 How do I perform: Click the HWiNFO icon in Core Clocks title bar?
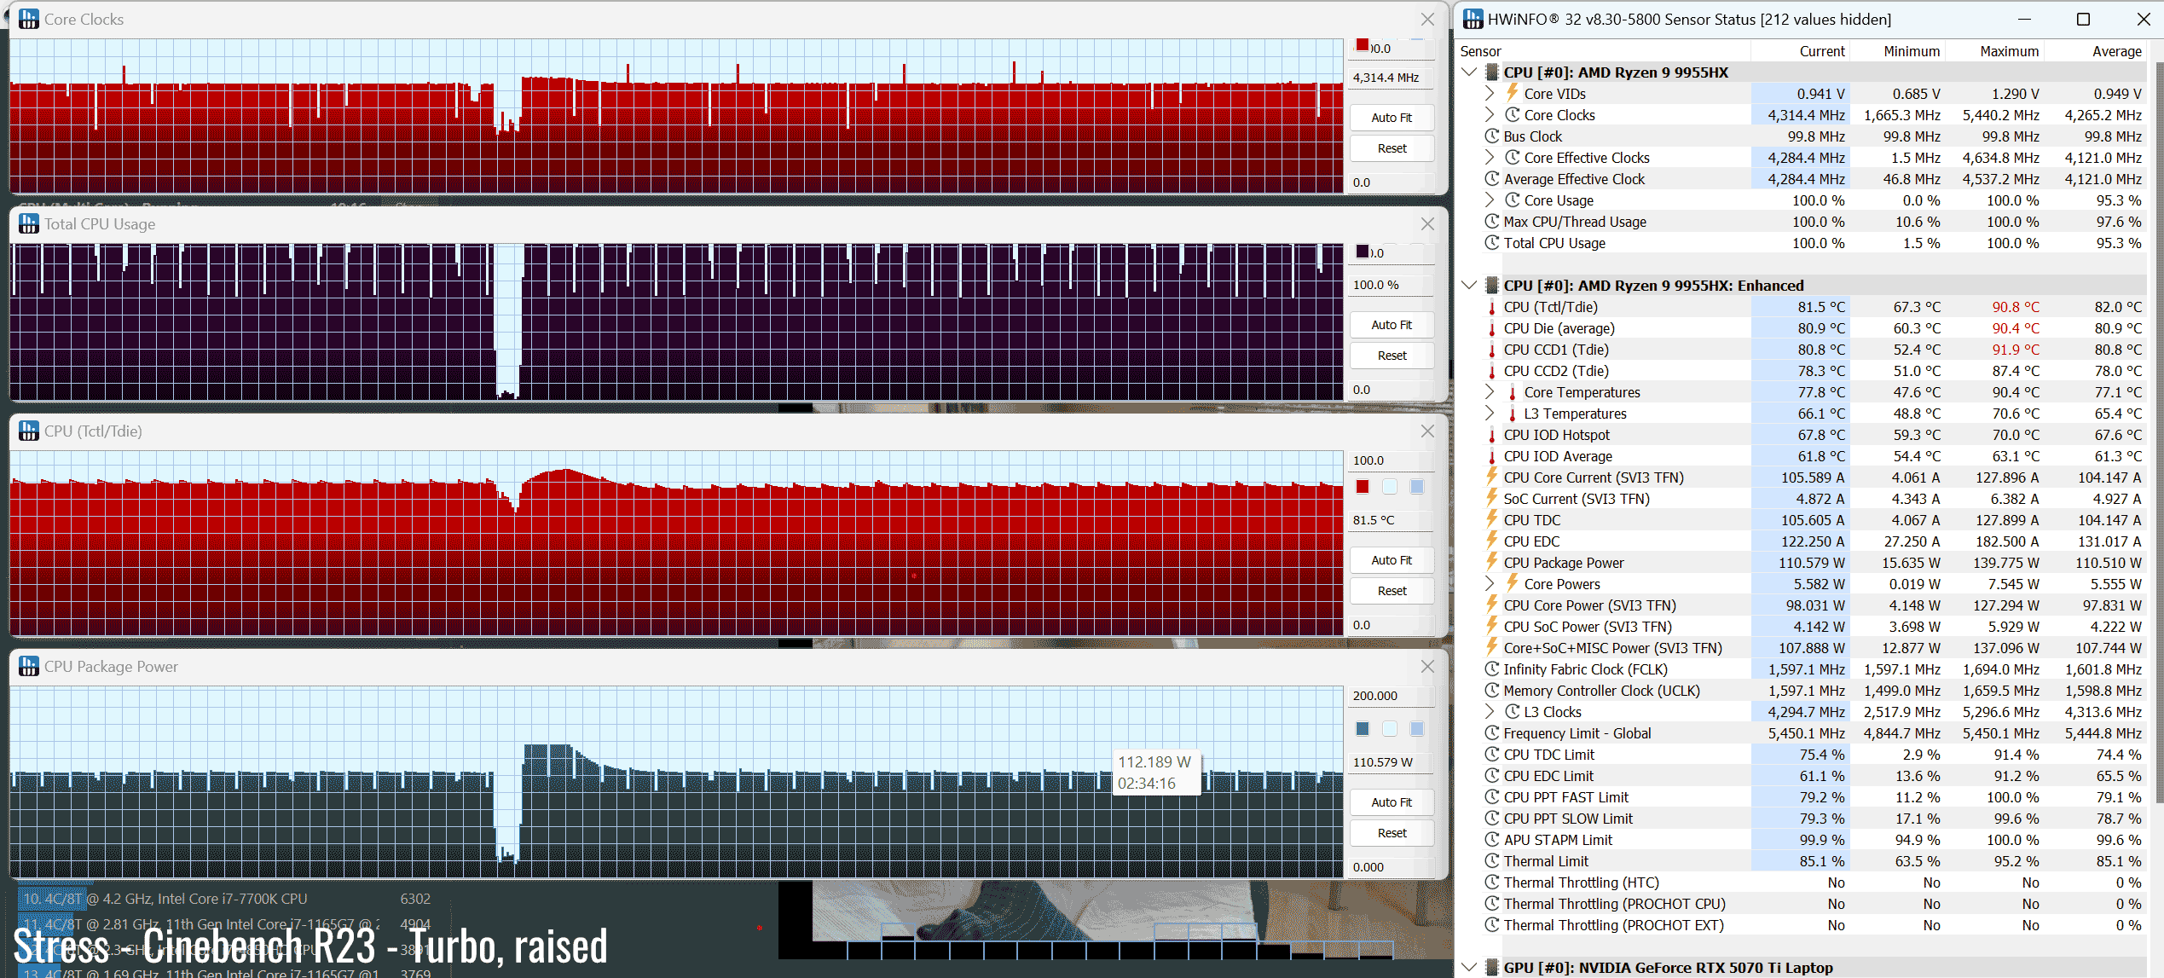tap(29, 19)
